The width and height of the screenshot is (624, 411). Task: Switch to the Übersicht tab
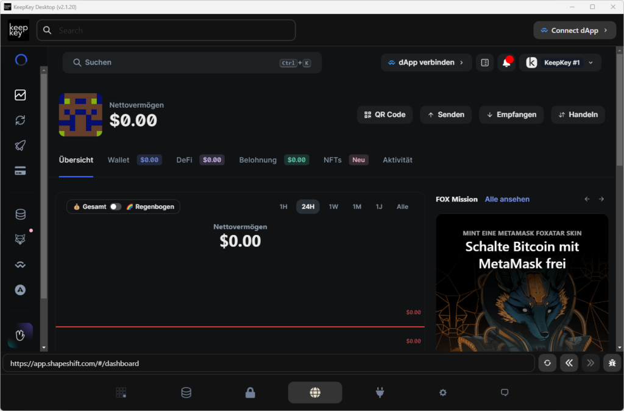pos(76,160)
